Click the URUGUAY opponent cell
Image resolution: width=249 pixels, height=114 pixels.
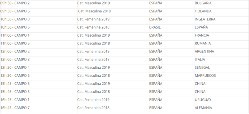point(222,100)
